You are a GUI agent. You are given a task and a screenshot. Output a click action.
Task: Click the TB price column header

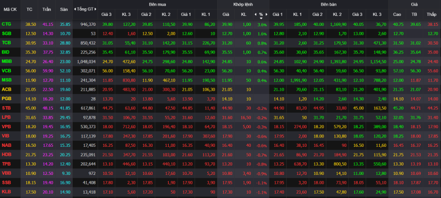click(x=415, y=14)
